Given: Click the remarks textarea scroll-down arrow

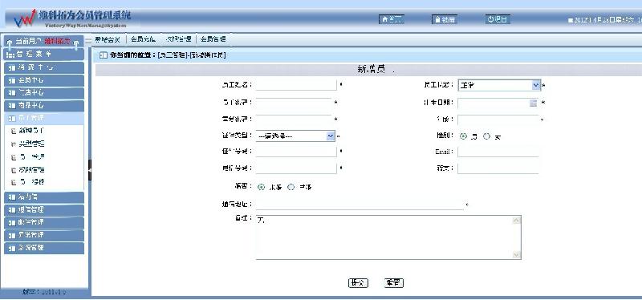Looking at the screenshot, I should [x=517, y=255].
